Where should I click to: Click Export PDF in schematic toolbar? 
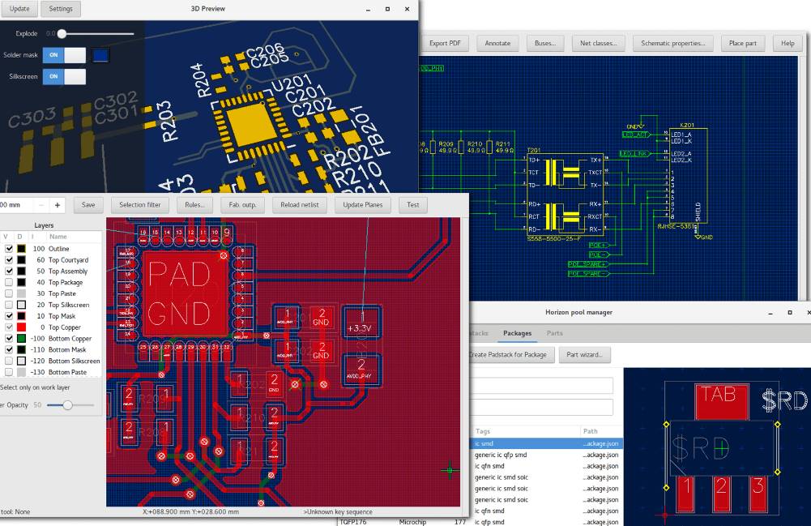[444, 44]
